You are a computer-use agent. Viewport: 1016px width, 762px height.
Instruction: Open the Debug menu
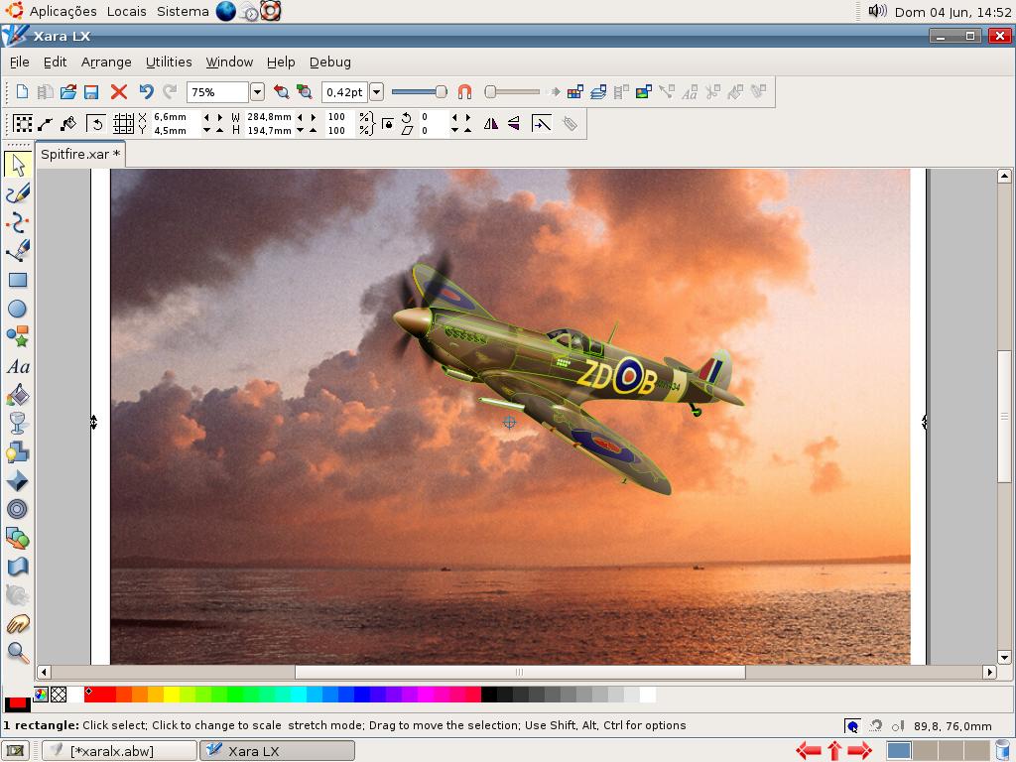329,63
